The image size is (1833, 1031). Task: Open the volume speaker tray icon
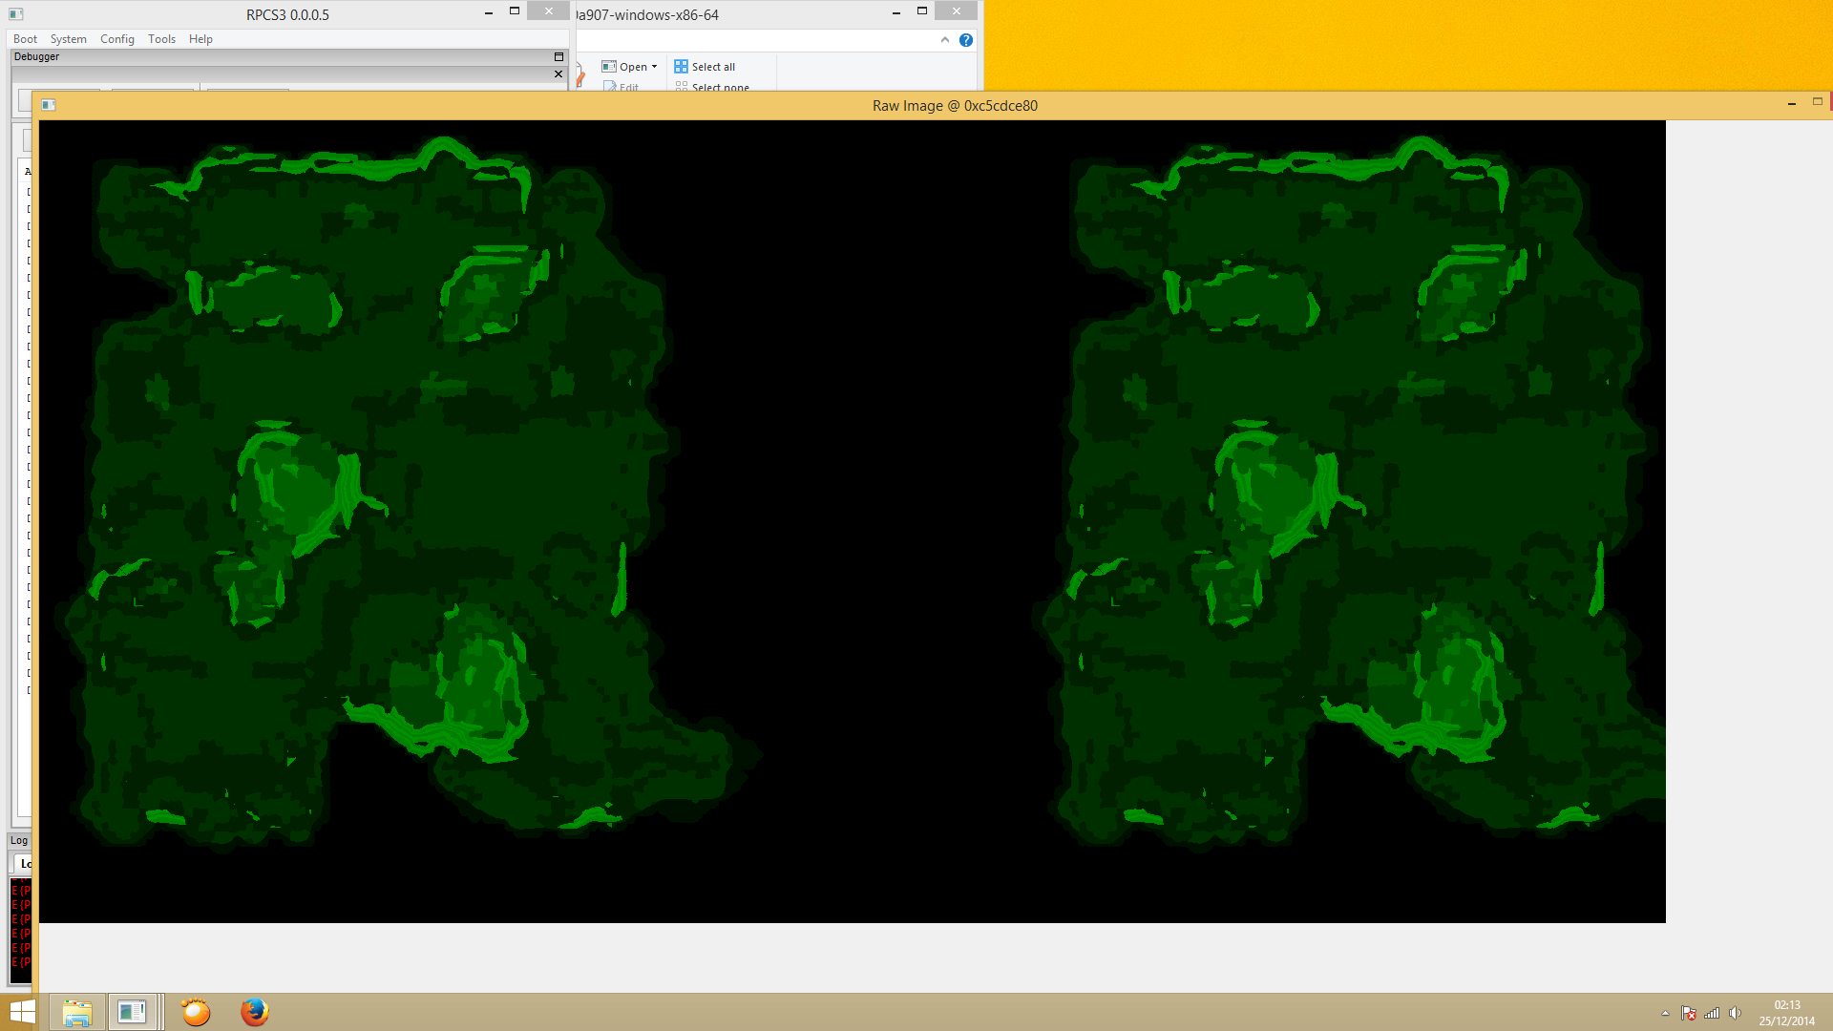1735,1013
